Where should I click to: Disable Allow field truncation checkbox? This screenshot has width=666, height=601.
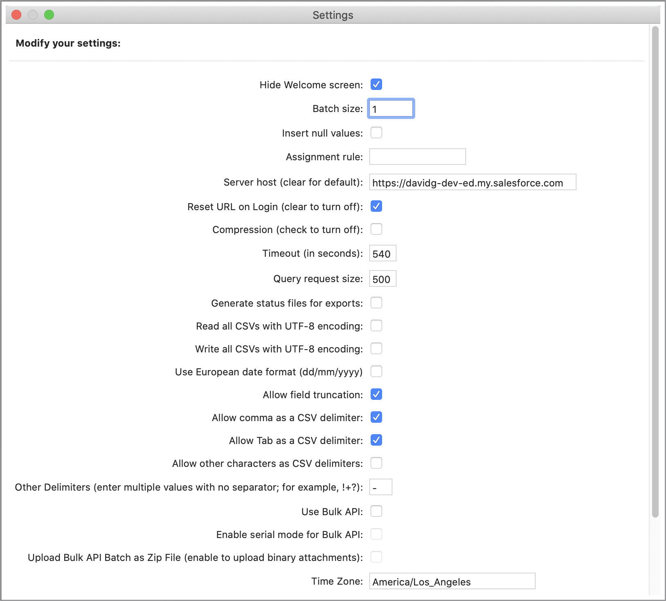[376, 395]
